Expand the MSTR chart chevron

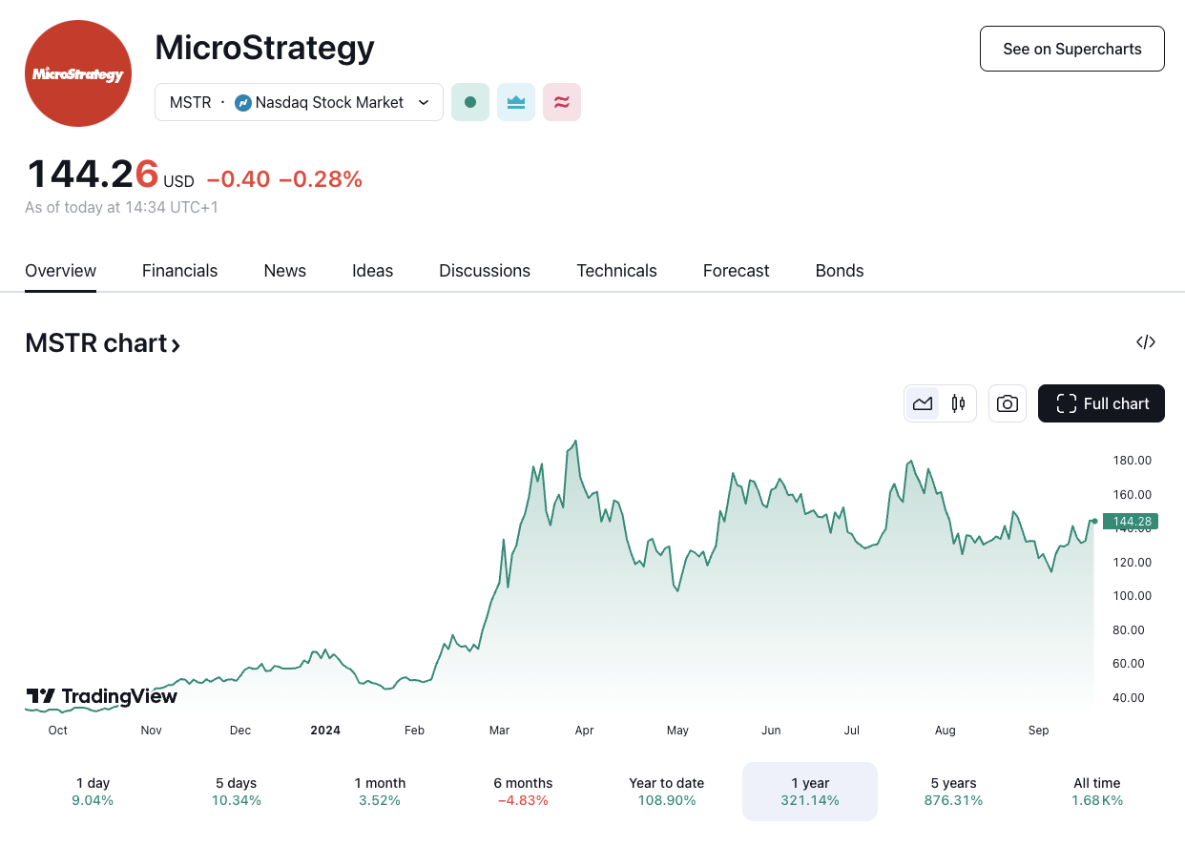(x=175, y=344)
